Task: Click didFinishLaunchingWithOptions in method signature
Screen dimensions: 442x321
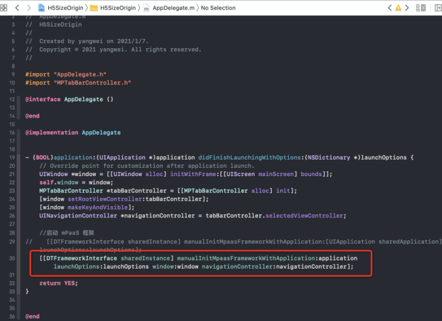Action: click(249, 157)
